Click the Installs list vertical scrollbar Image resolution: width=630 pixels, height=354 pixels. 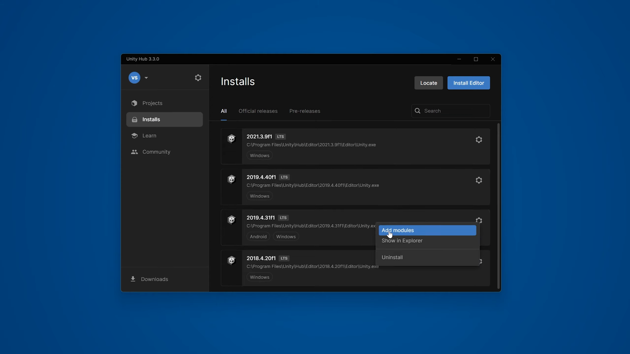[x=498, y=206]
